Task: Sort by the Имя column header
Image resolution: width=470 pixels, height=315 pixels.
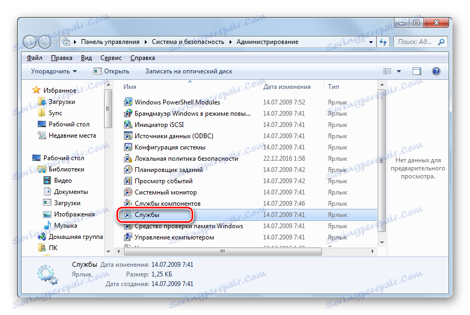Action: coord(130,87)
